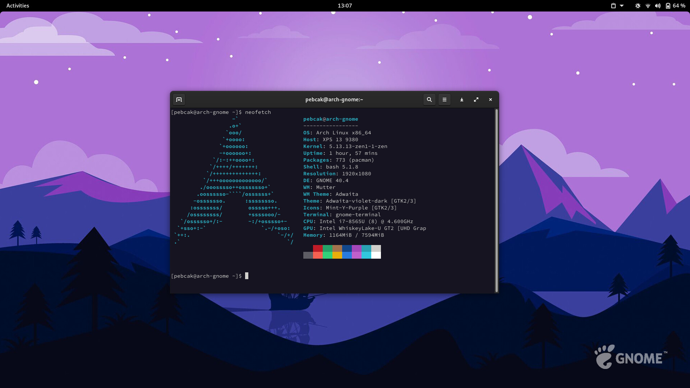Maximize the terminal window
Viewport: 690px width, 388px height.
tap(476, 100)
